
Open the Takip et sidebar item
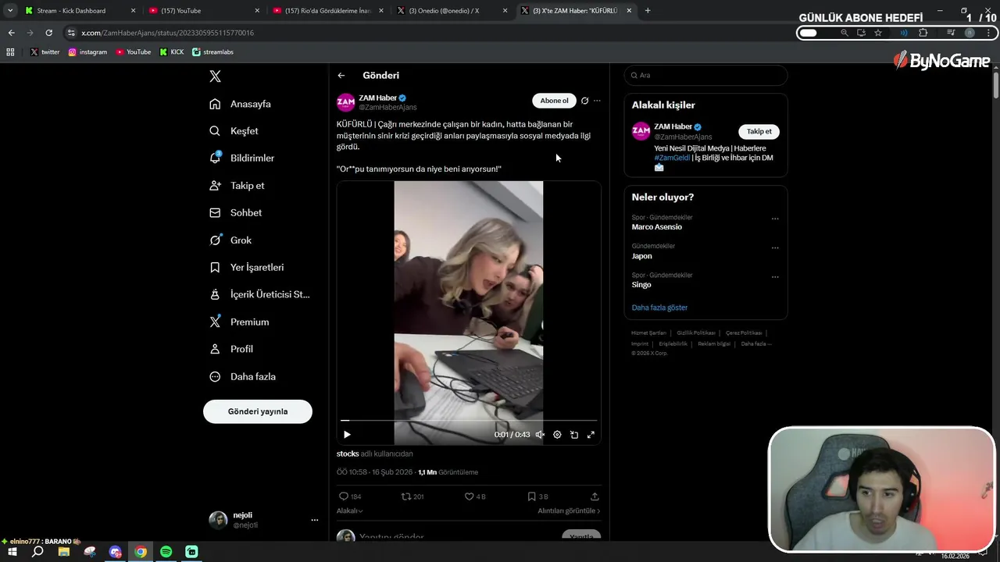pyautogui.click(x=237, y=186)
